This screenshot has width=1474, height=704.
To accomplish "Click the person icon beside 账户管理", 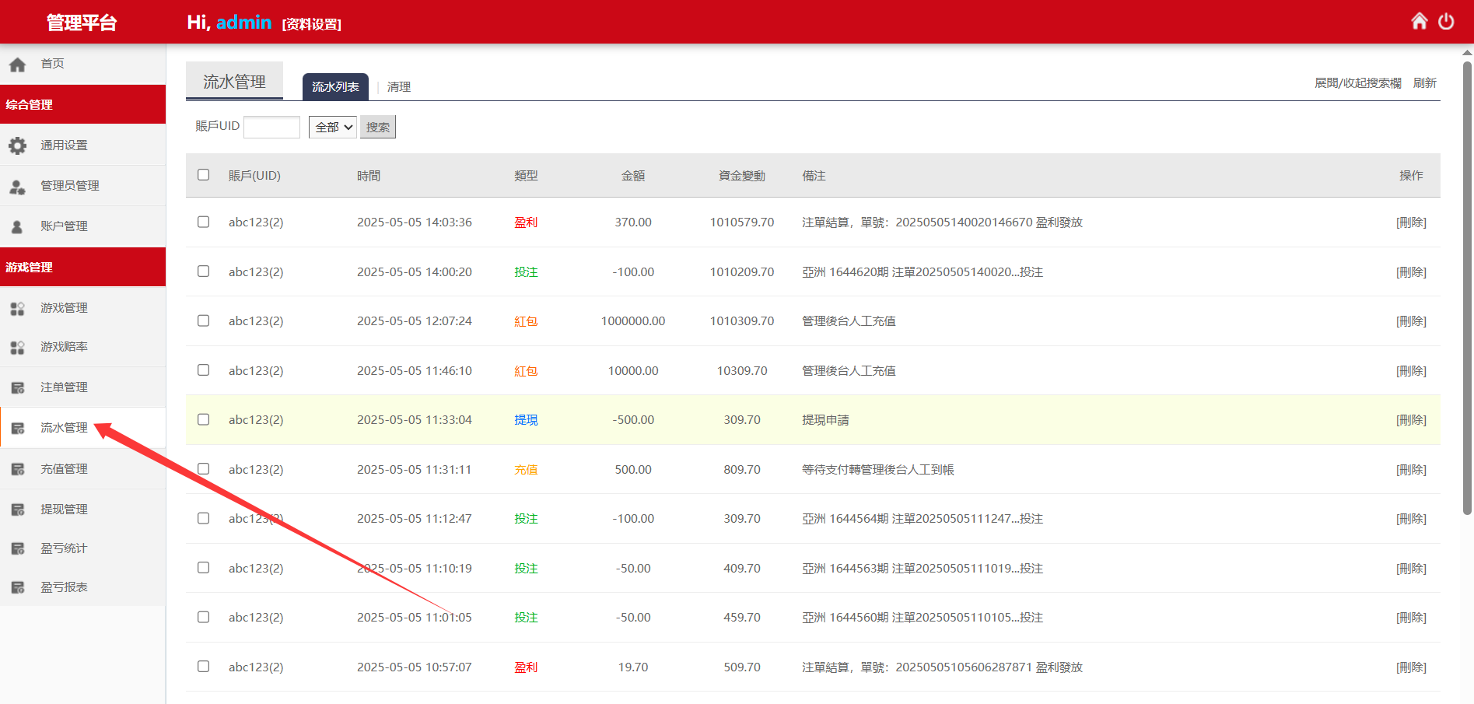I will 17,227.
